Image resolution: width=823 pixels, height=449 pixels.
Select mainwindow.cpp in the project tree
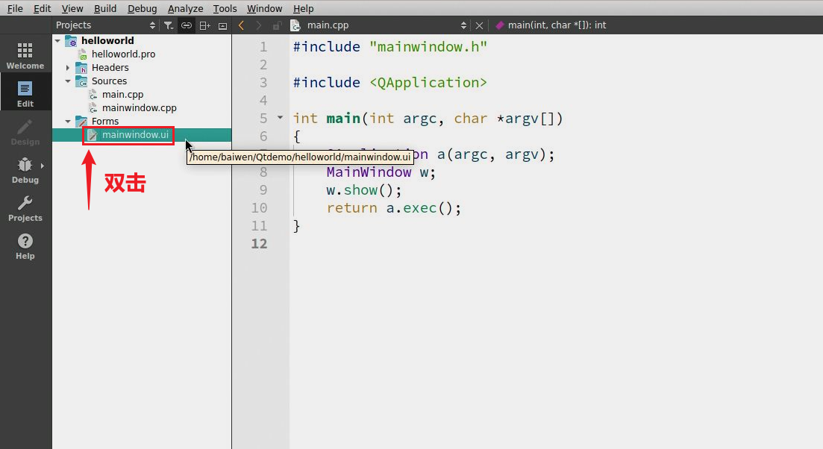coord(139,108)
